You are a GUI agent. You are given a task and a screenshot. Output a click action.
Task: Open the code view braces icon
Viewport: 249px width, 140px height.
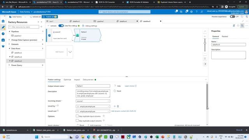tap(238, 26)
